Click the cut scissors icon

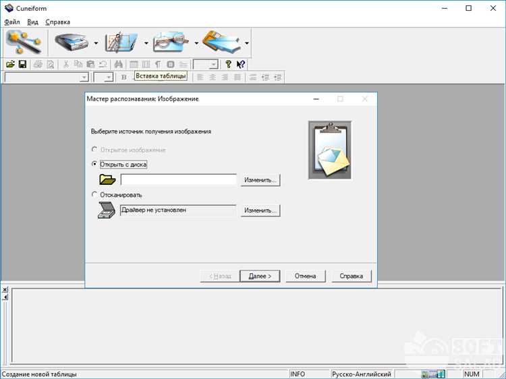pos(66,64)
